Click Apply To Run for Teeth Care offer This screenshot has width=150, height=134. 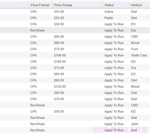click(114, 55)
